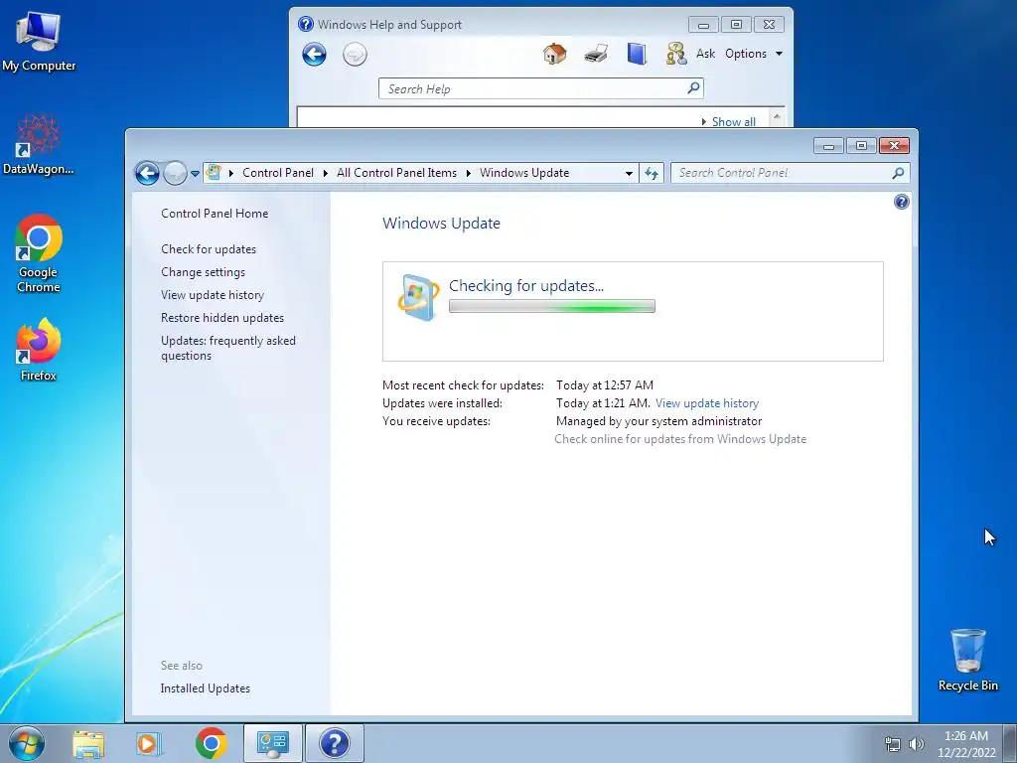Click Check online for updates from Windows Update
Screen dimensions: 1017x763
680,439
